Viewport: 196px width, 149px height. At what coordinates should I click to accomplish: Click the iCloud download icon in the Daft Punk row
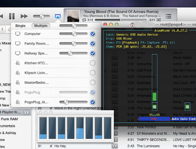tap(115, 70)
